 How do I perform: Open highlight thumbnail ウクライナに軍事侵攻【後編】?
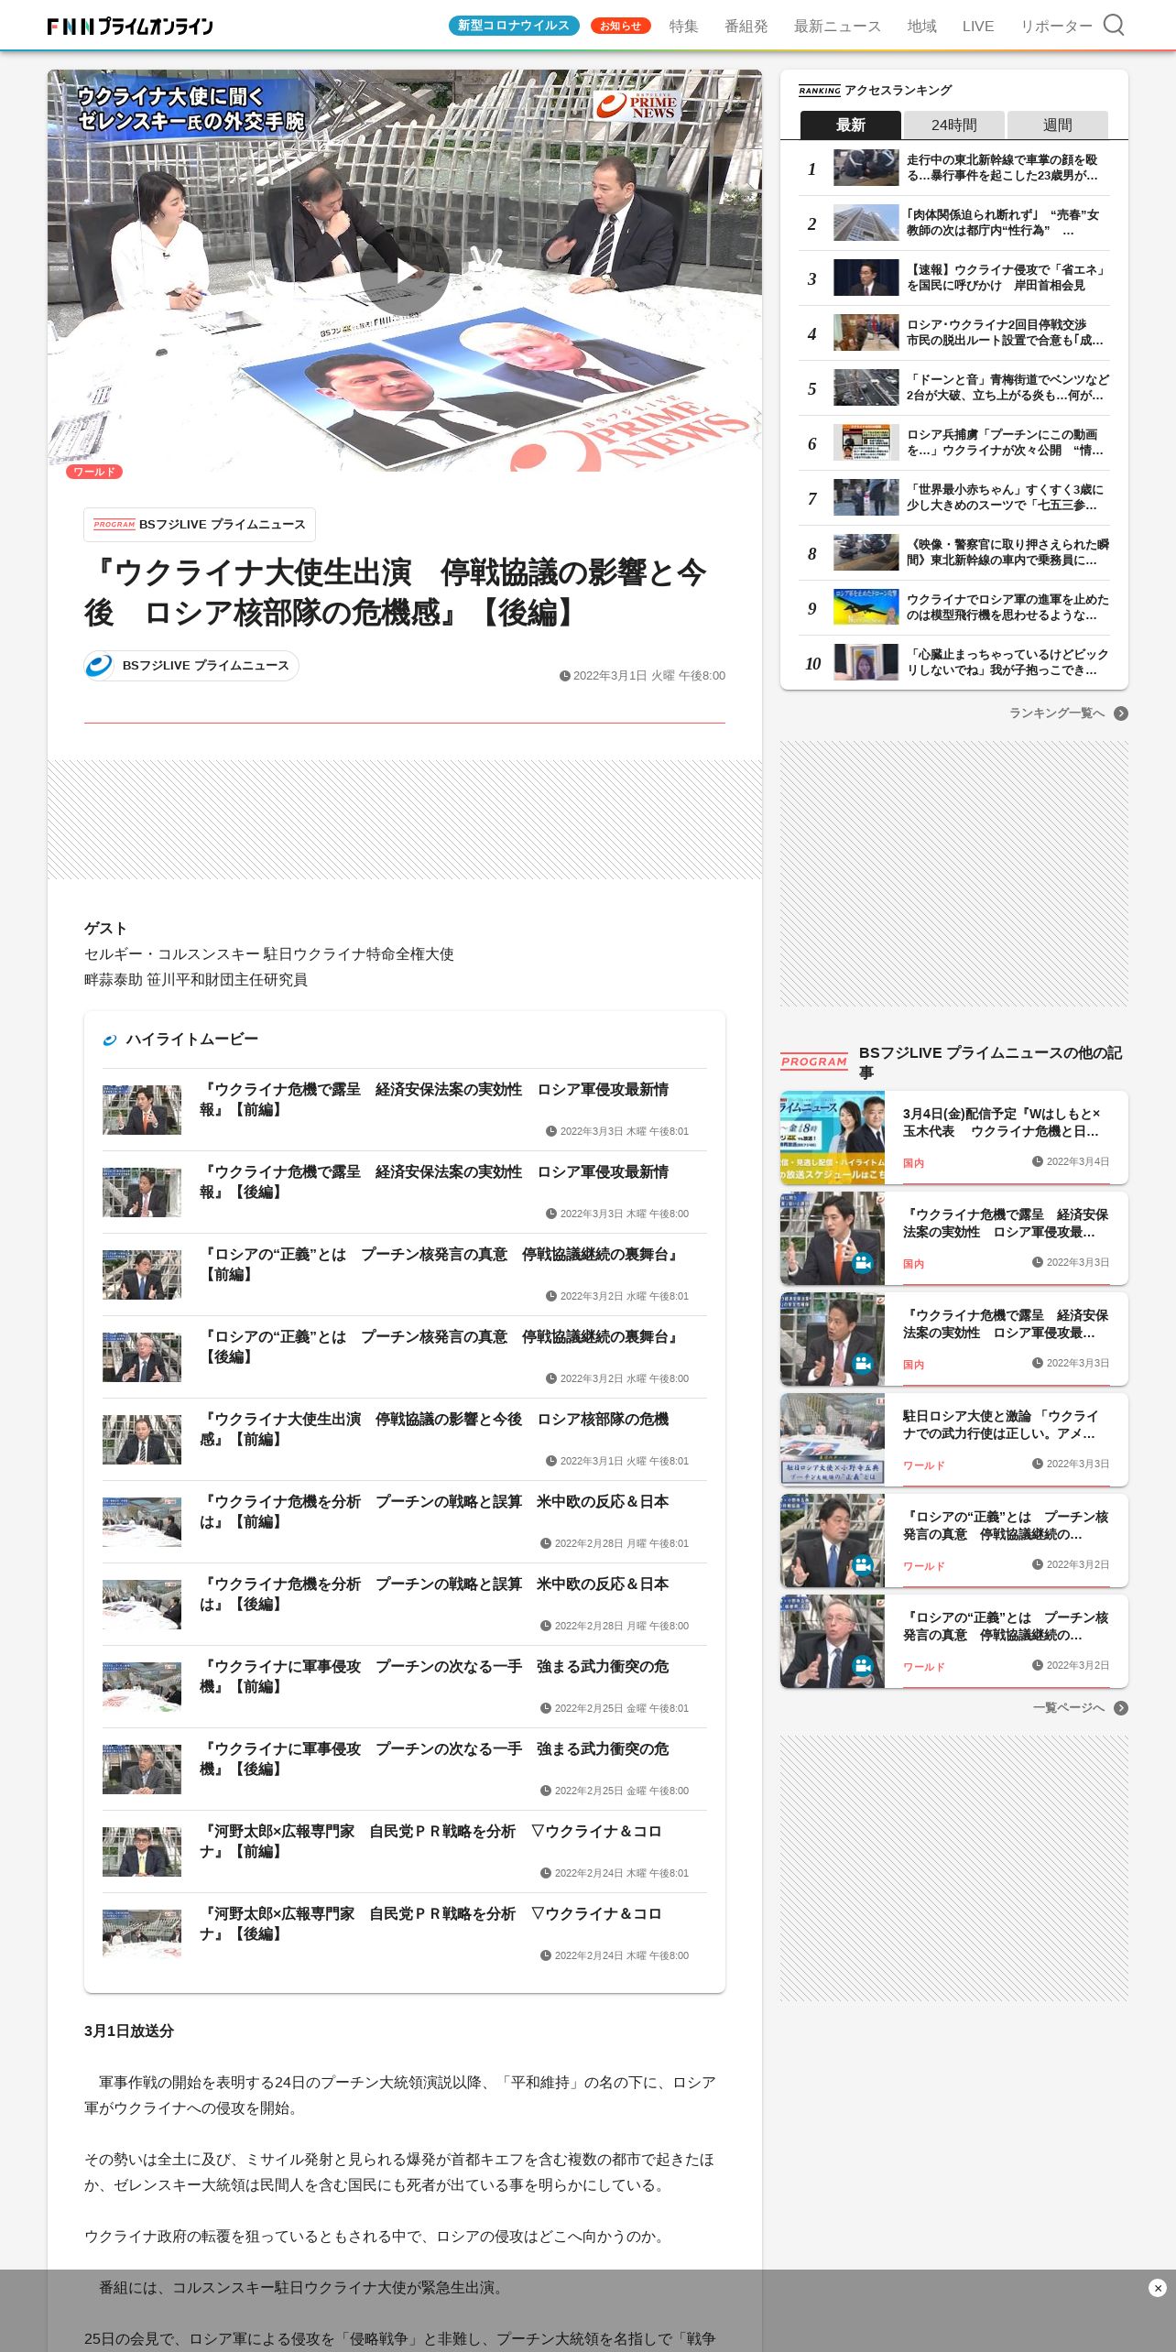(x=142, y=1769)
